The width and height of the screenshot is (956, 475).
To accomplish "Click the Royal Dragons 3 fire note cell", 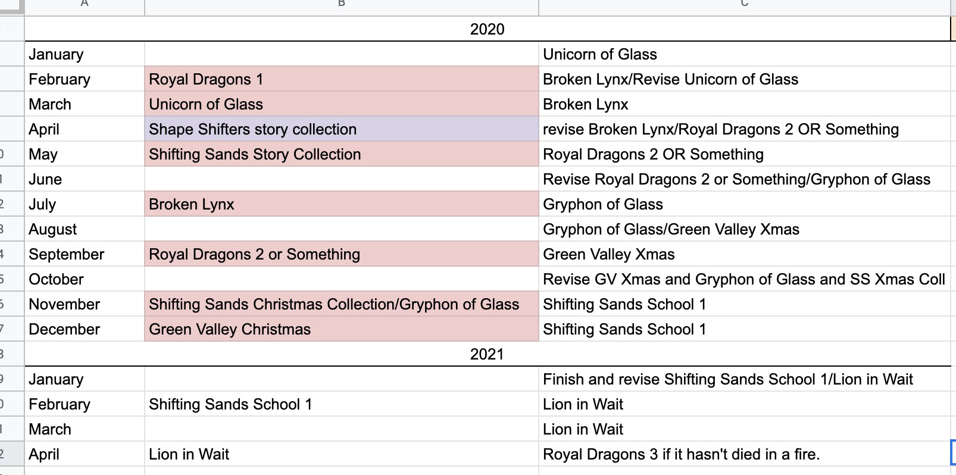I will [744, 454].
